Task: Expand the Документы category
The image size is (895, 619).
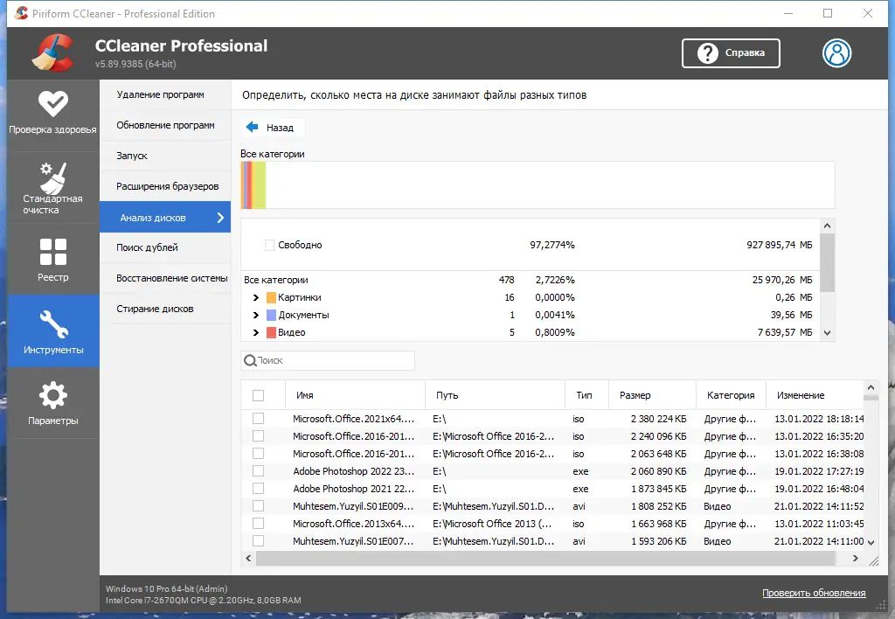Action: tap(256, 315)
